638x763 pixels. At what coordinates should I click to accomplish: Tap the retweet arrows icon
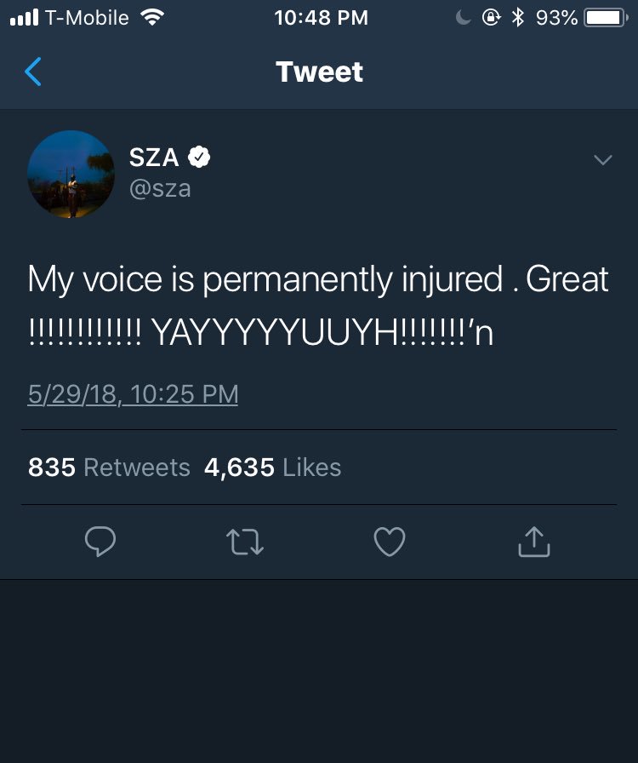pos(245,542)
